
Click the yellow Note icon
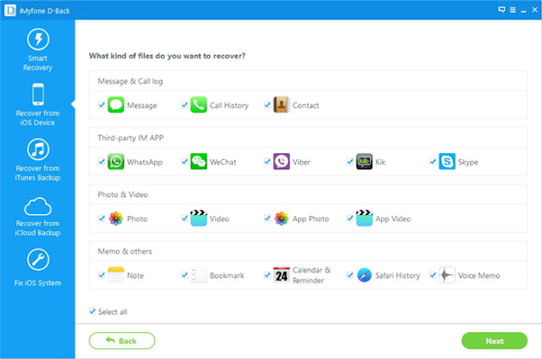(116, 274)
